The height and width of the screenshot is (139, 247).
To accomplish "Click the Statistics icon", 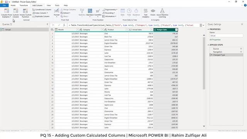I will pos(82,11).
